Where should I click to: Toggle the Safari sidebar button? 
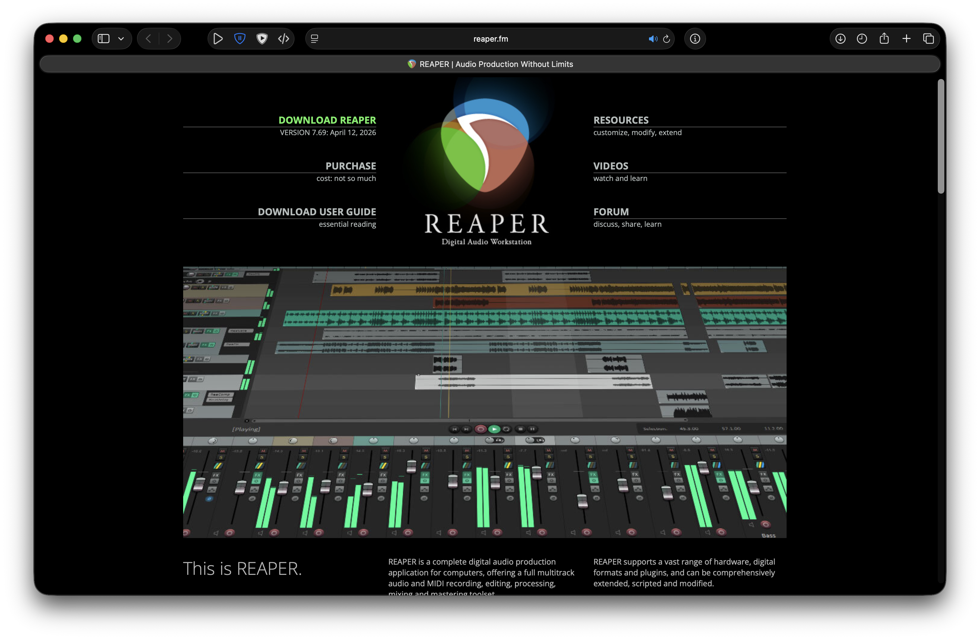[103, 39]
